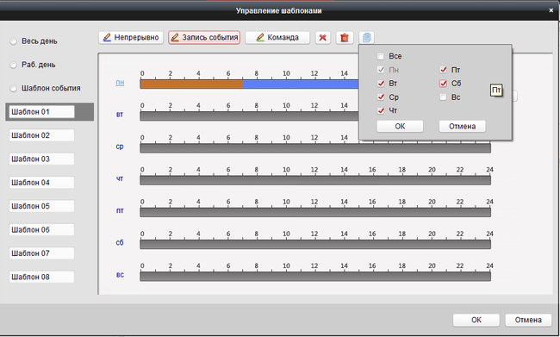
Task: Close the Управление шаблонами dialog
Action: 551,10
